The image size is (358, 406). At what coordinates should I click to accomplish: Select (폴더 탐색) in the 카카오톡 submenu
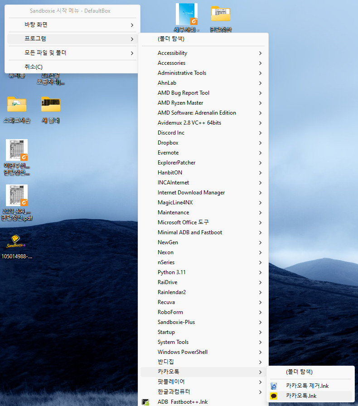(x=310, y=372)
